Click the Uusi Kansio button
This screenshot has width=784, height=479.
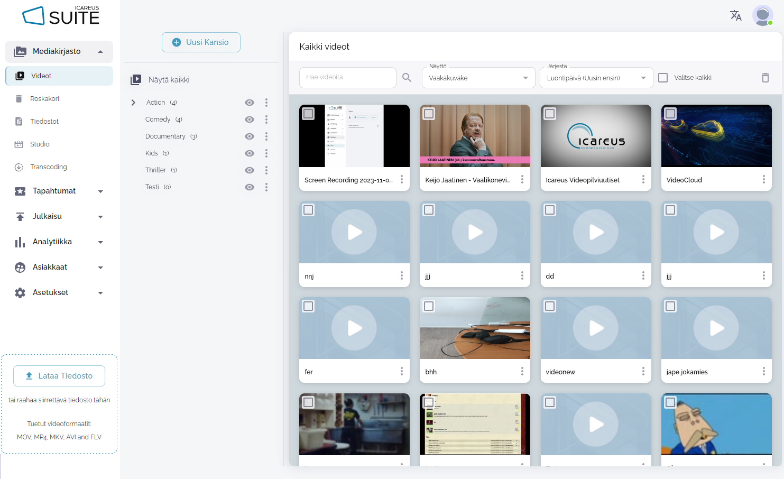[201, 42]
